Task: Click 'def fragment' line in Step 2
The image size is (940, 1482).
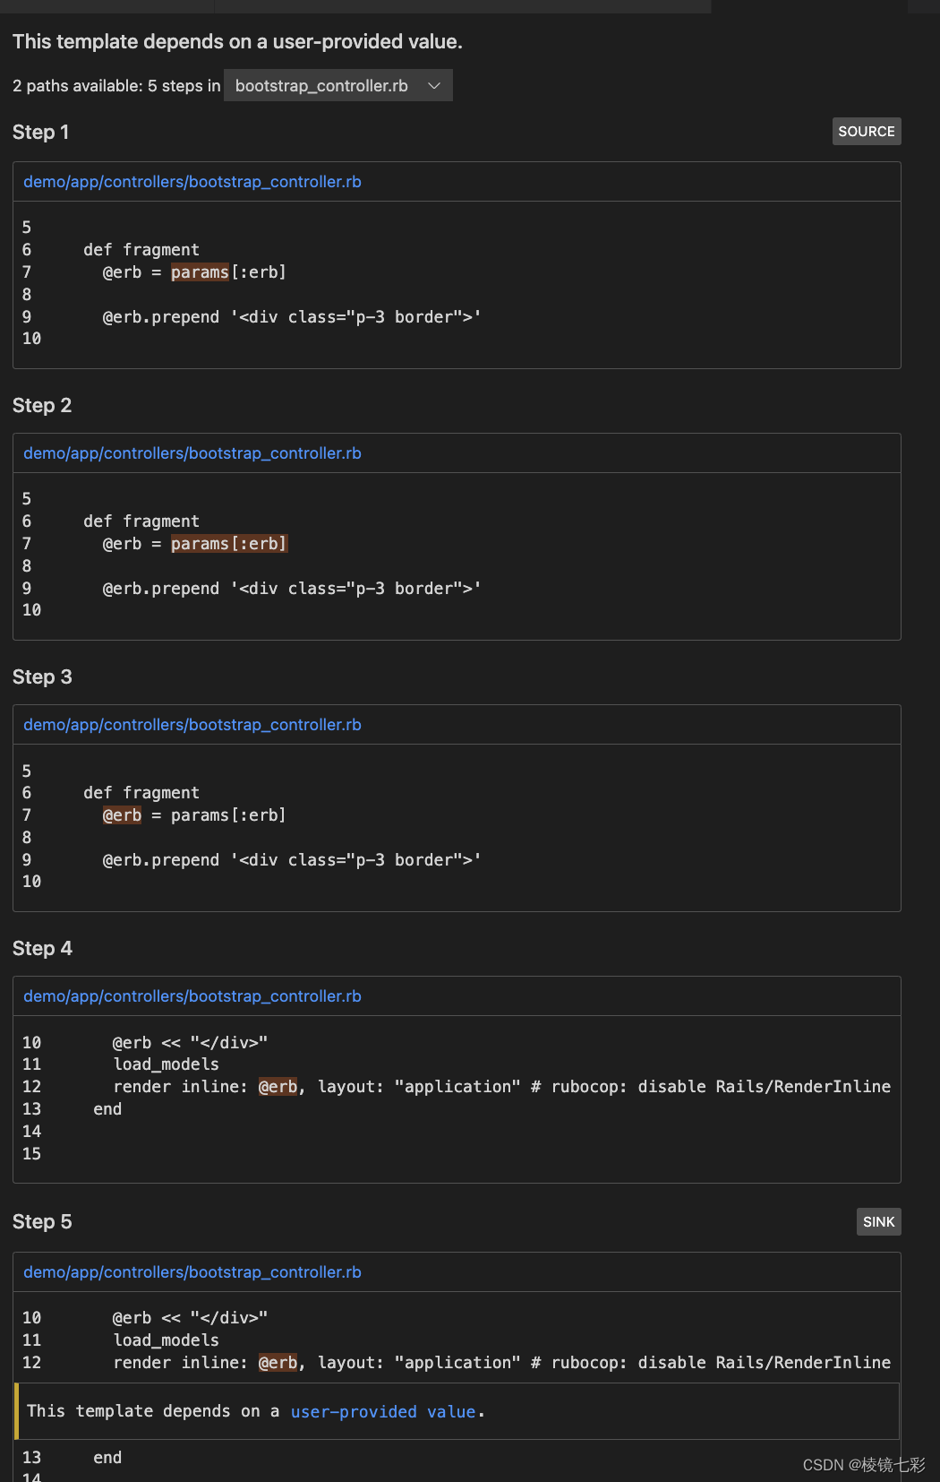Action: pyautogui.click(x=141, y=521)
